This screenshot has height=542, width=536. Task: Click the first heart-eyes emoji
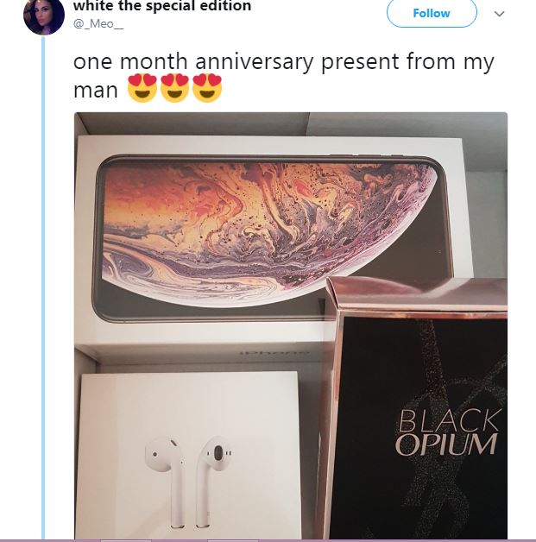tap(142, 88)
